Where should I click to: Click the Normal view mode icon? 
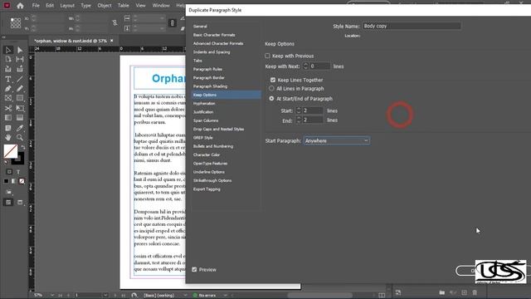pyautogui.click(x=8, y=203)
